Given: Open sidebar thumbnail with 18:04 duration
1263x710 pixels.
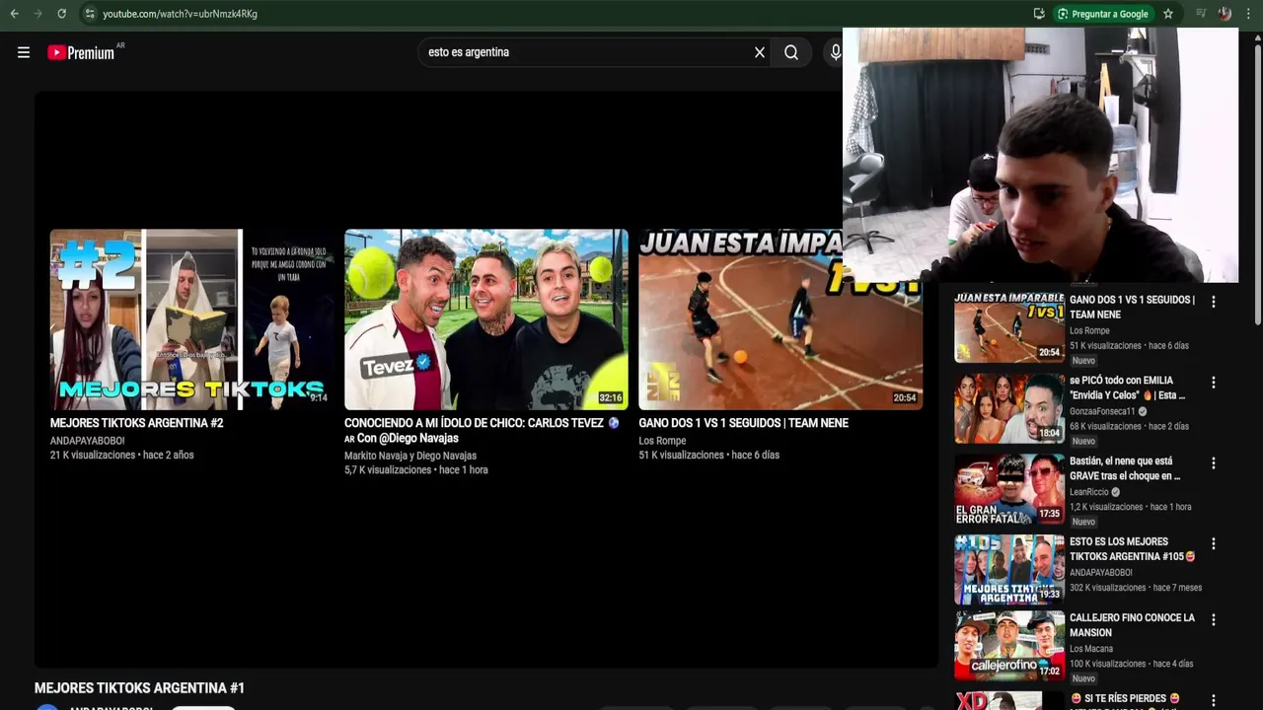Looking at the screenshot, I should click(1008, 408).
